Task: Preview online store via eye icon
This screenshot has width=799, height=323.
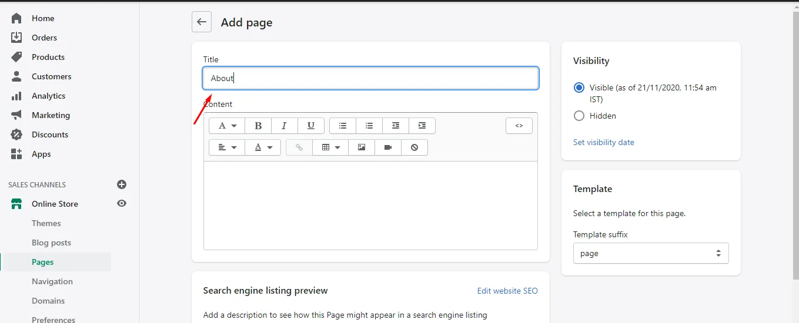Action: 122,204
